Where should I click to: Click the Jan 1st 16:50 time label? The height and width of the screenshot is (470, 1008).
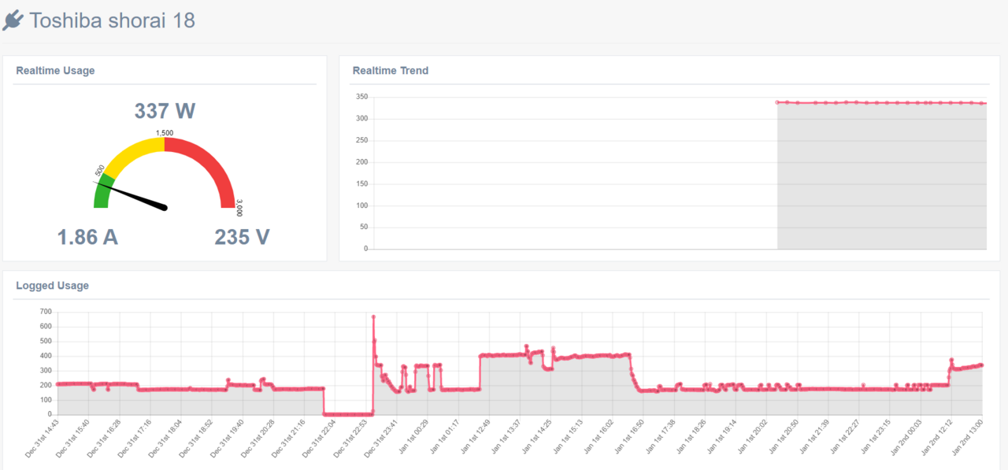[630, 437]
